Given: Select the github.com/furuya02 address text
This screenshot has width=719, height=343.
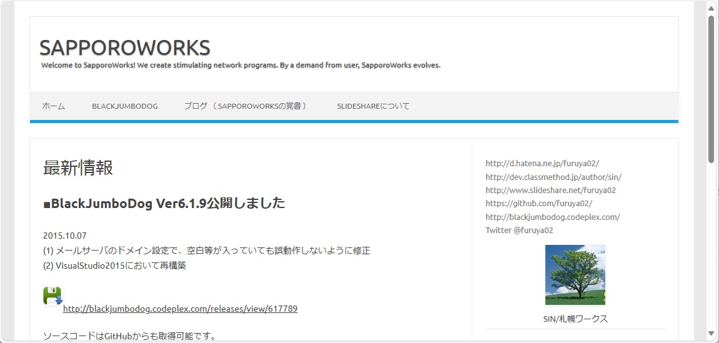Looking at the screenshot, I should [539, 203].
